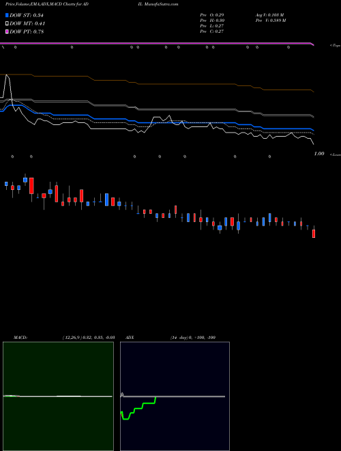
Task: Select the 'DOW MT: 0.41' legend text
Action: [x=27, y=24]
